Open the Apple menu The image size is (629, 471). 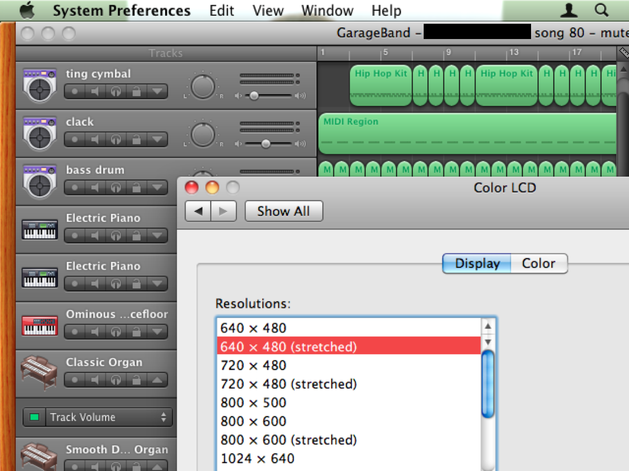[x=27, y=10]
